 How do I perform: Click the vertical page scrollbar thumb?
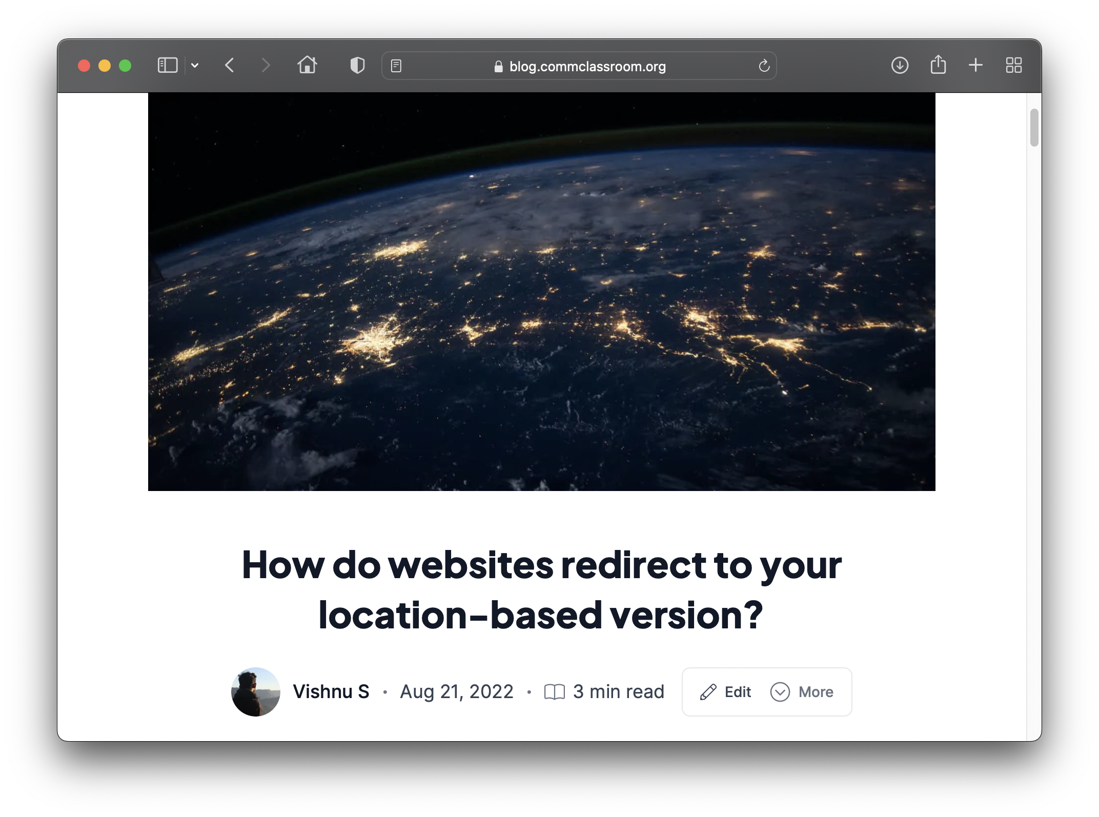pyautogui.click(x=1034, y=128)
